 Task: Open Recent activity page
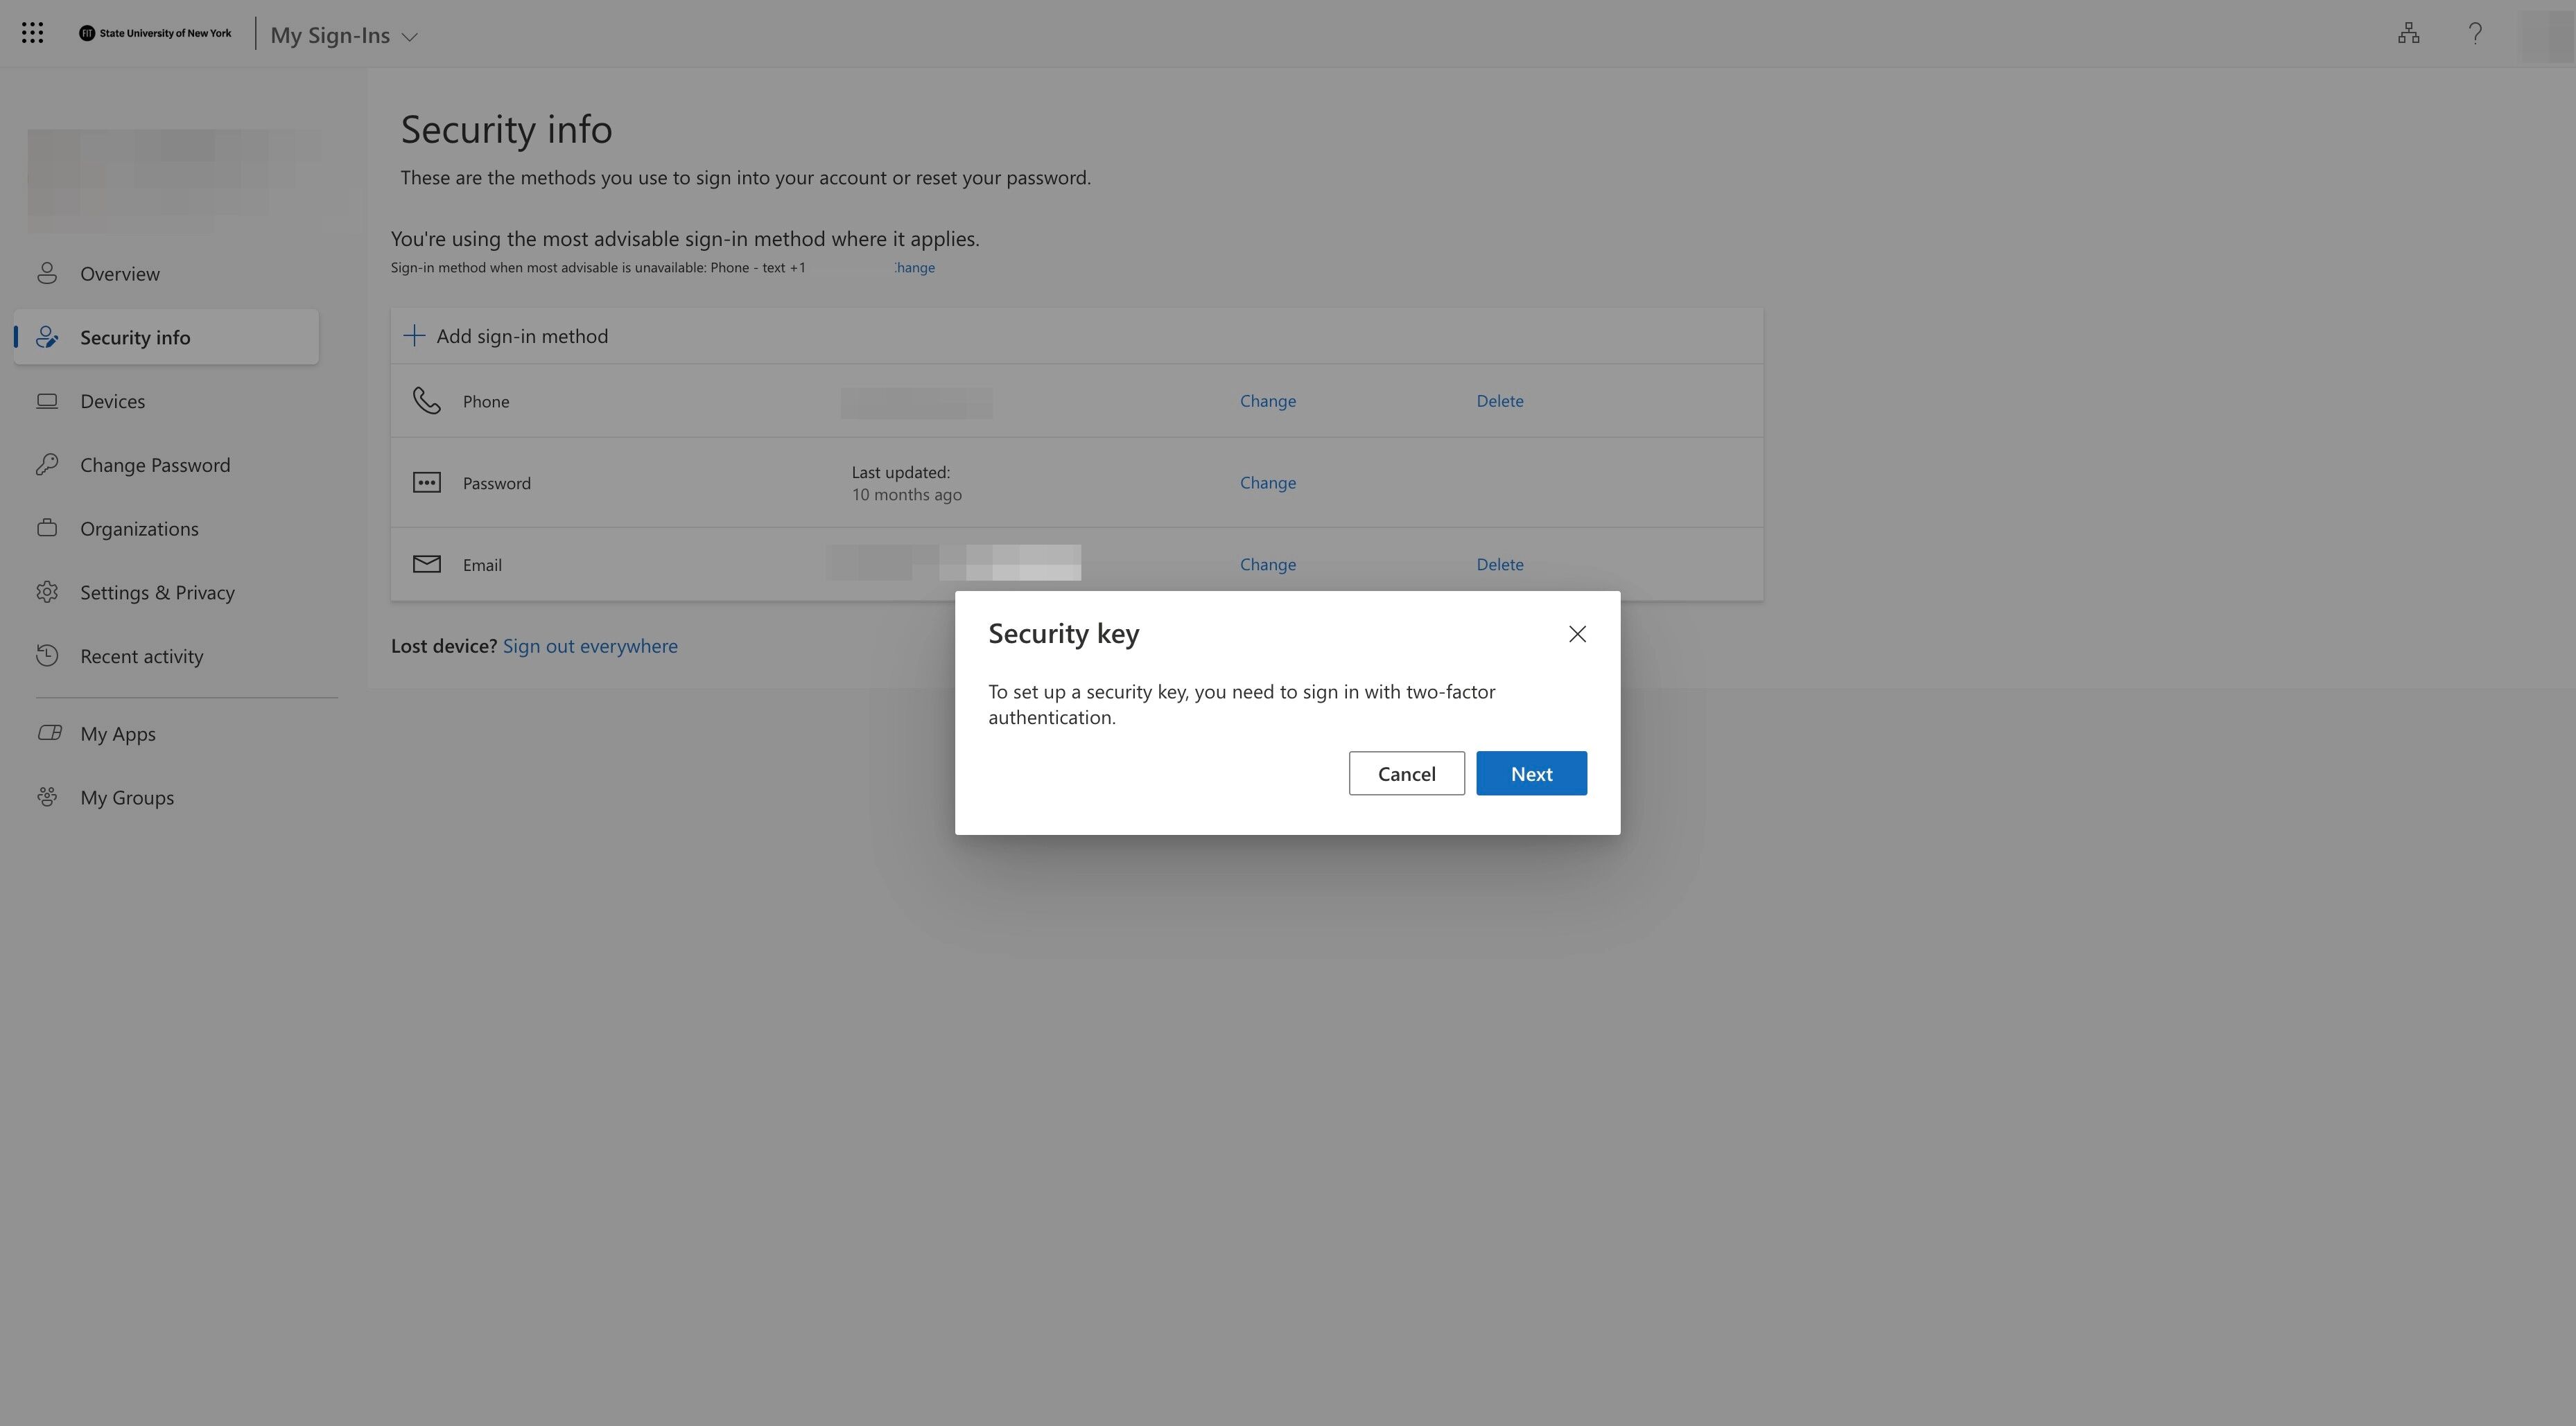(141, 657)
